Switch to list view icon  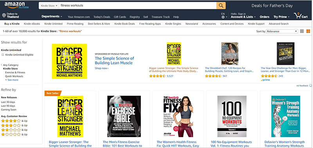[302, 31]
